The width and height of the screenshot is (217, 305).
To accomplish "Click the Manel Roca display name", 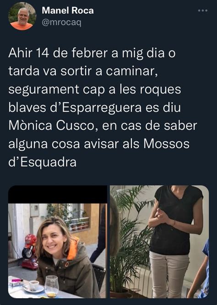I will (68, 11).
